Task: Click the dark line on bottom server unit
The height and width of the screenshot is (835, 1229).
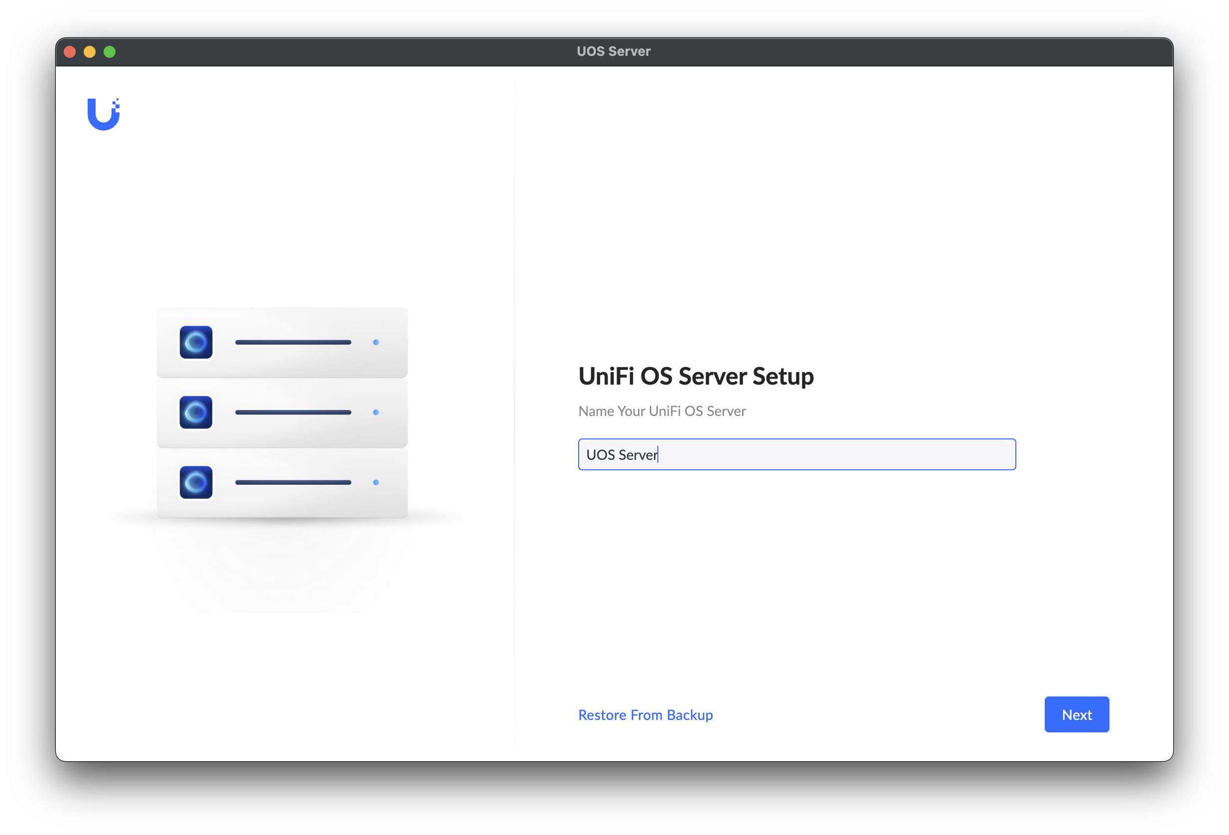Action: click(293, 482)
